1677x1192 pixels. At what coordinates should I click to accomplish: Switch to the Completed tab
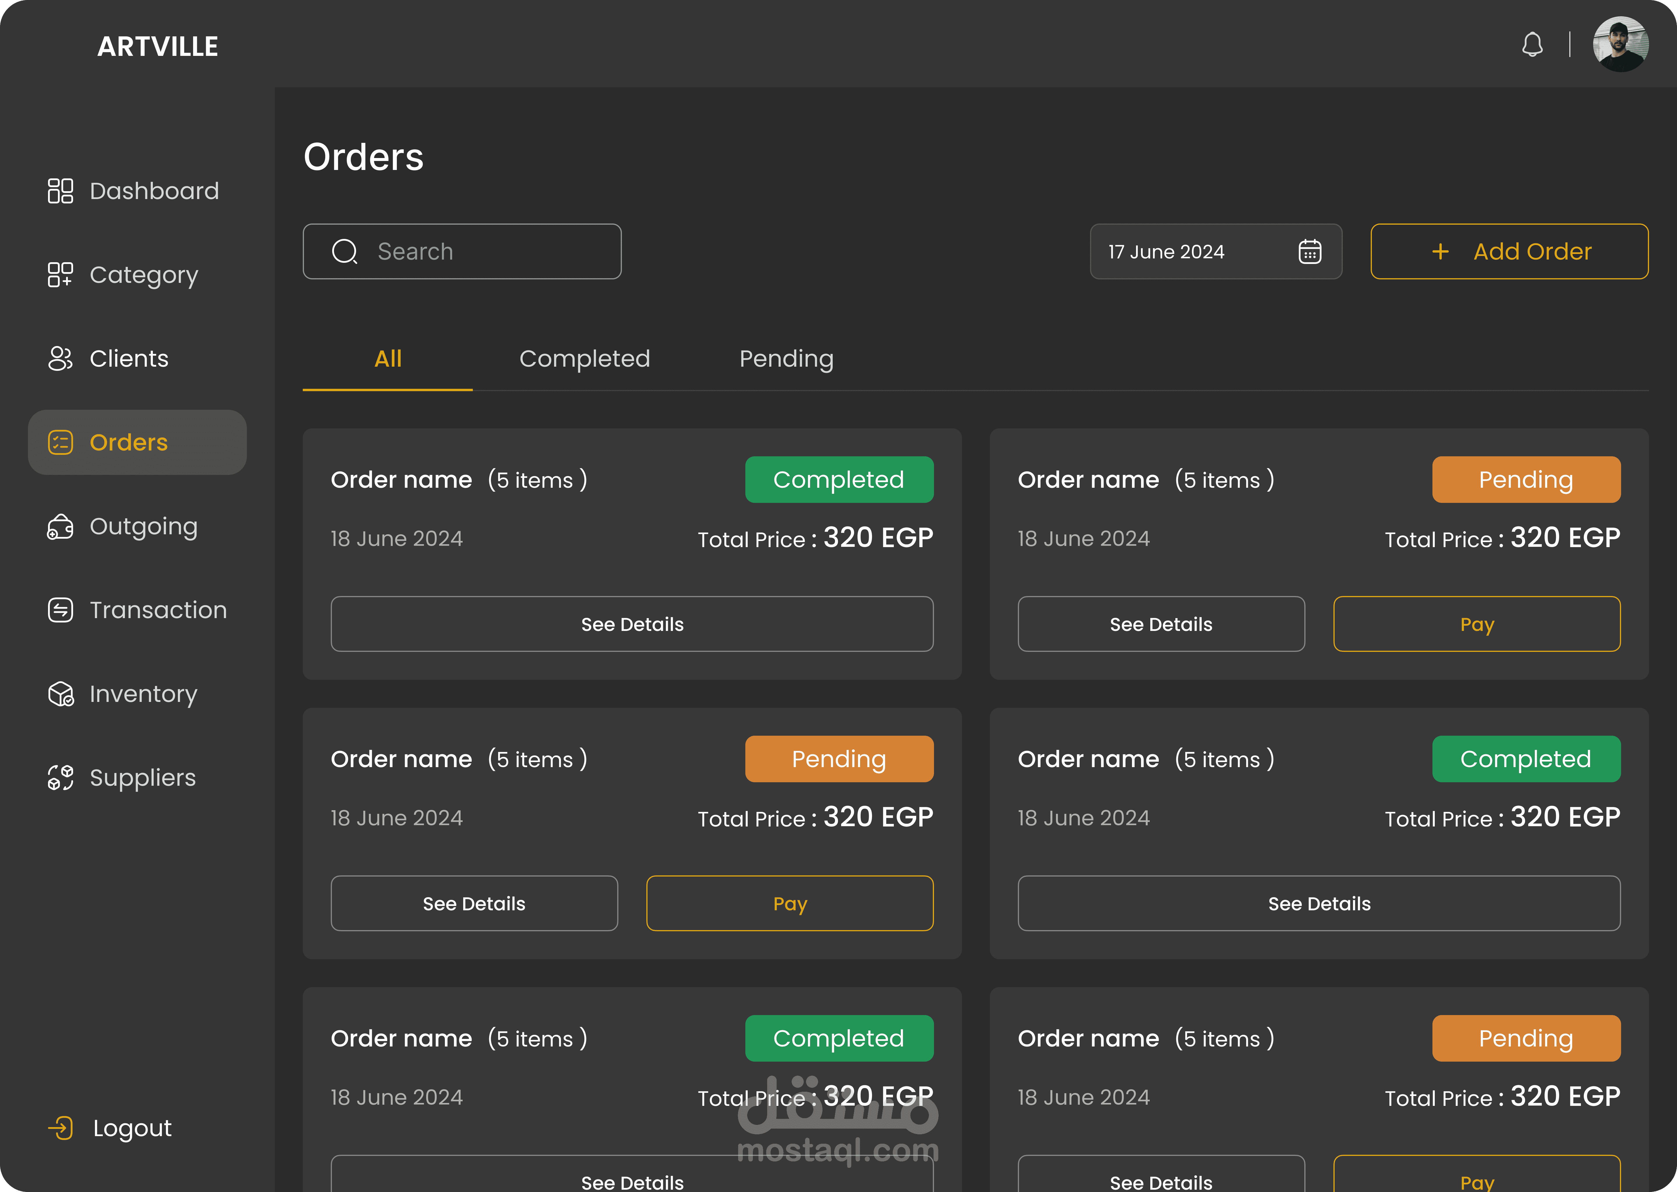[584, 359]
